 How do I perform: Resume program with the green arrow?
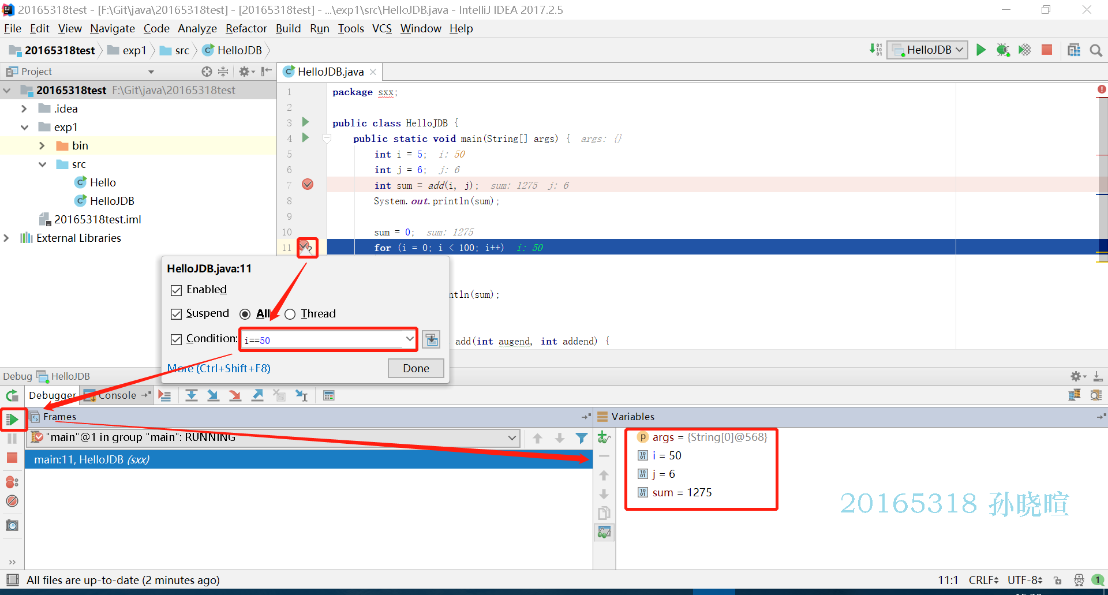point(12,419)
